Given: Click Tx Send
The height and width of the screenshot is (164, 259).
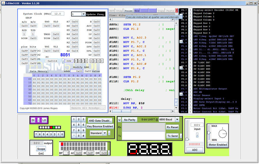Looking at the screenshot, I should [172, 136].
